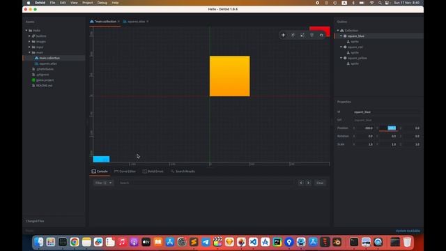Collapse the square_yellow node
446x251 pixels.
341,58
